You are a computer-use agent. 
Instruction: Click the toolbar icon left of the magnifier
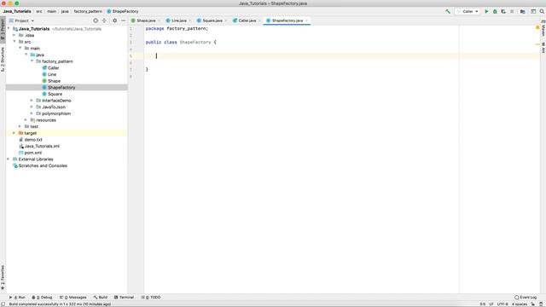click(533, 11)
